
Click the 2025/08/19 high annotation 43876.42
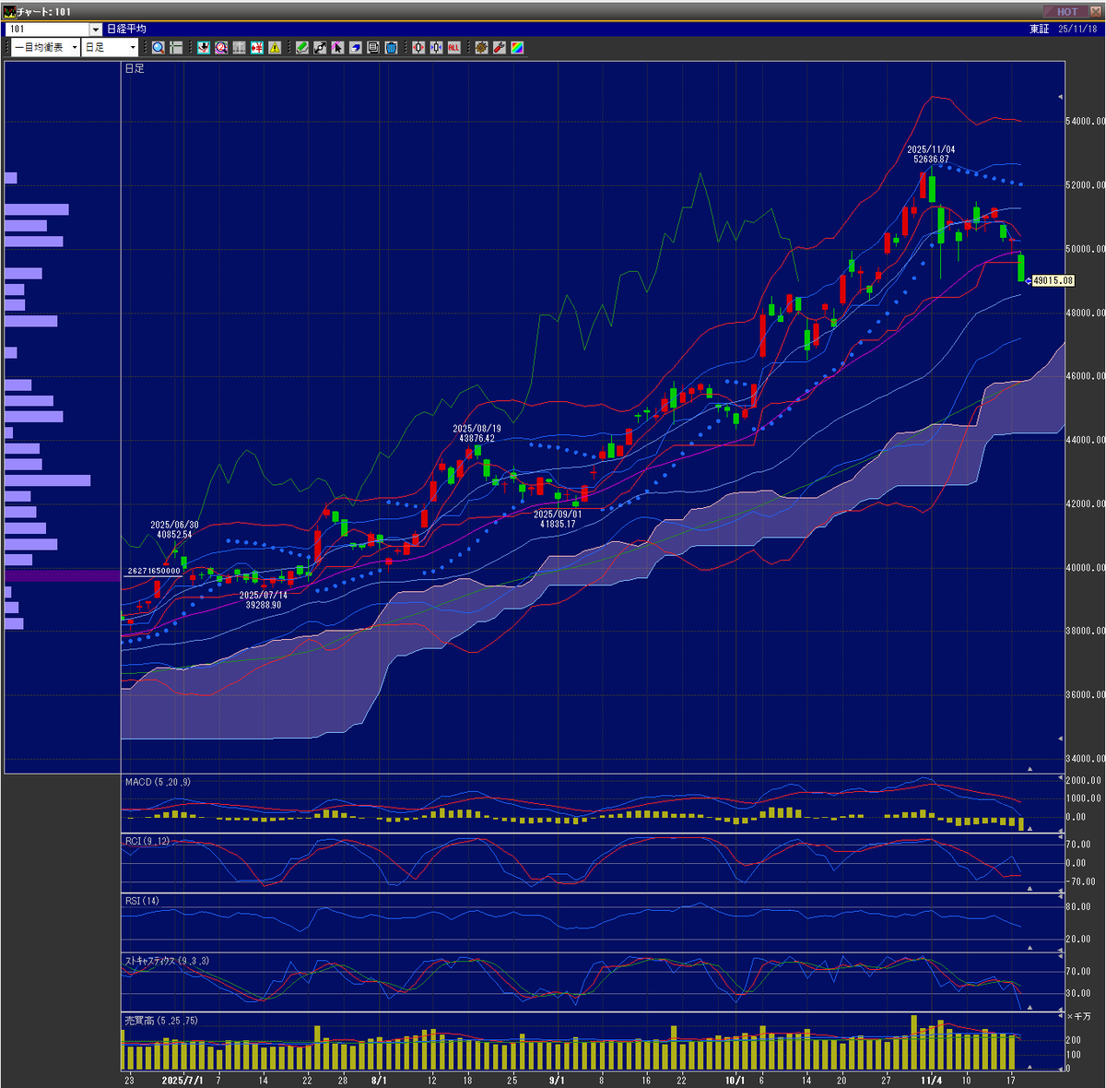click(477, 433)
